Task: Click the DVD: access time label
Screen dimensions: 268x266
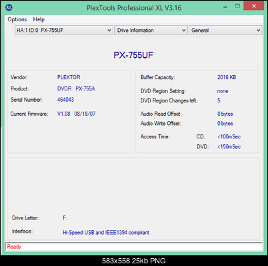Action: 203,147
